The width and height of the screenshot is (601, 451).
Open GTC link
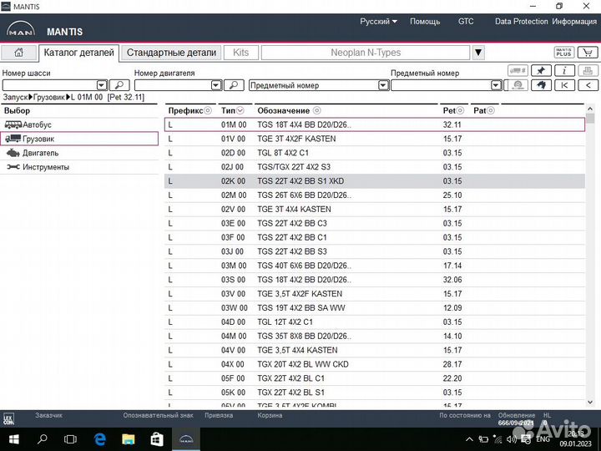click(466, 22)
